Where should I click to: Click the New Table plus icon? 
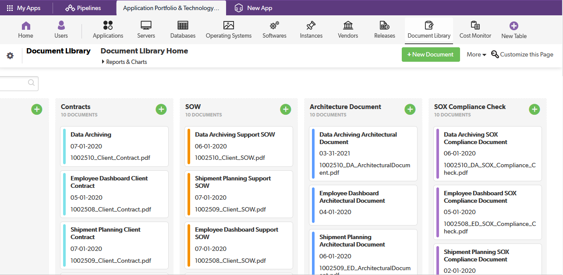pyautogui.click(x=514, y=26)
